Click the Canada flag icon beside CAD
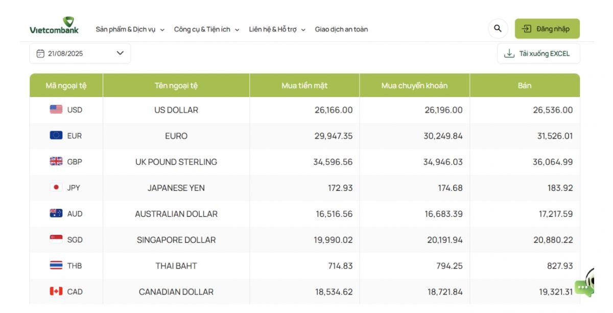The height and width of the screenshot is (313, 613). (55, 292)
